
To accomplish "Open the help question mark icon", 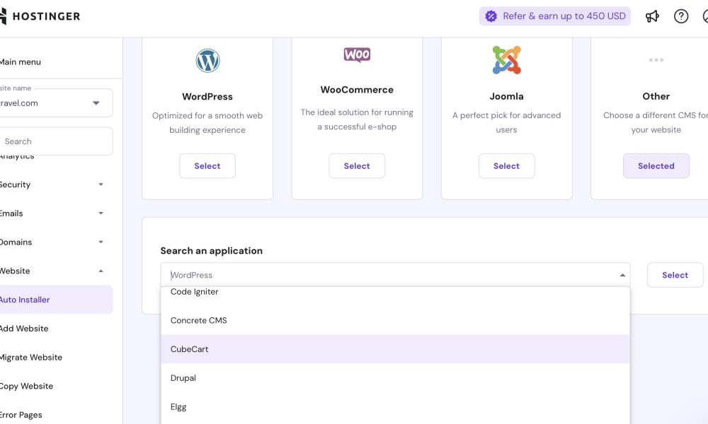I will (x=681, y=16).
